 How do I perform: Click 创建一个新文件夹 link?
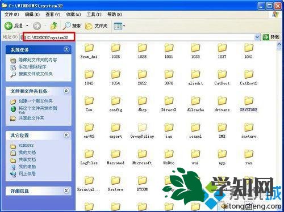click(x=36, y=101)
